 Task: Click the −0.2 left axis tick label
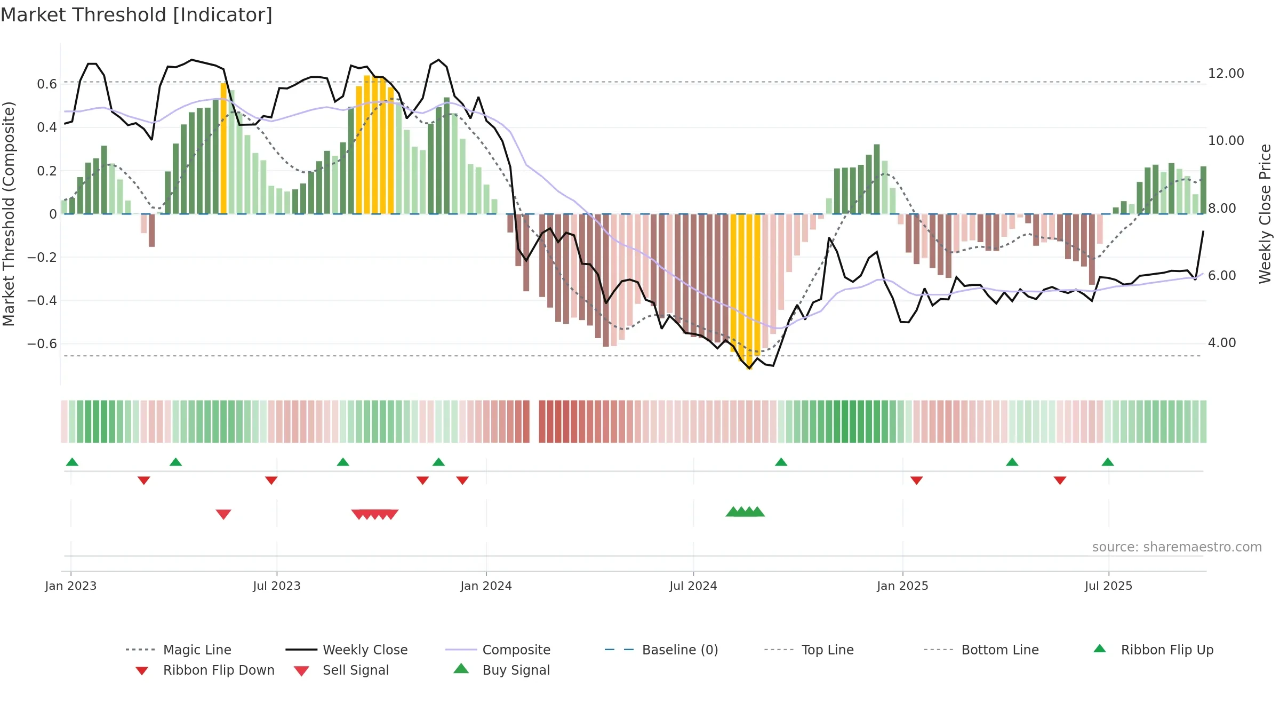[x=42, y=258]
